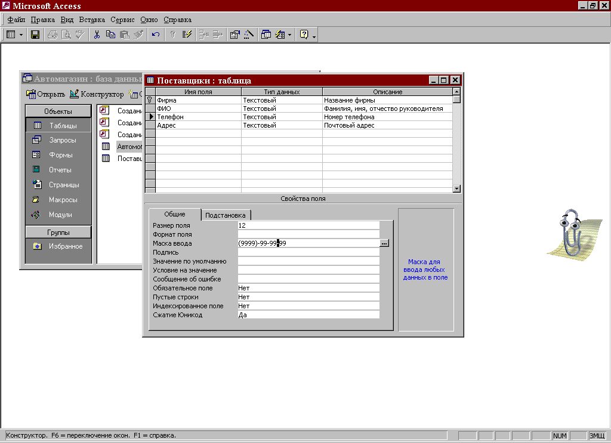Image resolution: width=611 pixels, height=443 pixels.
Task: Click the Размер поля value field
Action: click(x=308, y=225)
